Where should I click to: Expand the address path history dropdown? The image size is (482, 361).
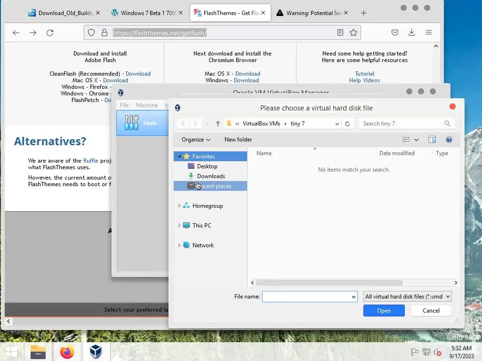pos(337,124)
